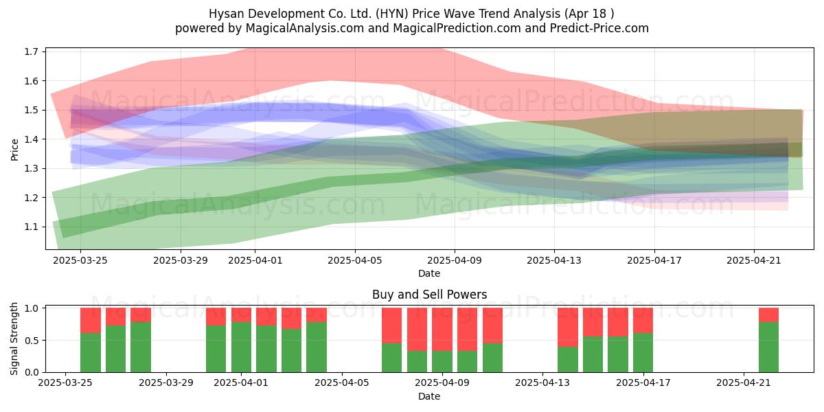Click the 'Buy and Sell Powers' subplot title
824x412 pixels.
(429, 295)
